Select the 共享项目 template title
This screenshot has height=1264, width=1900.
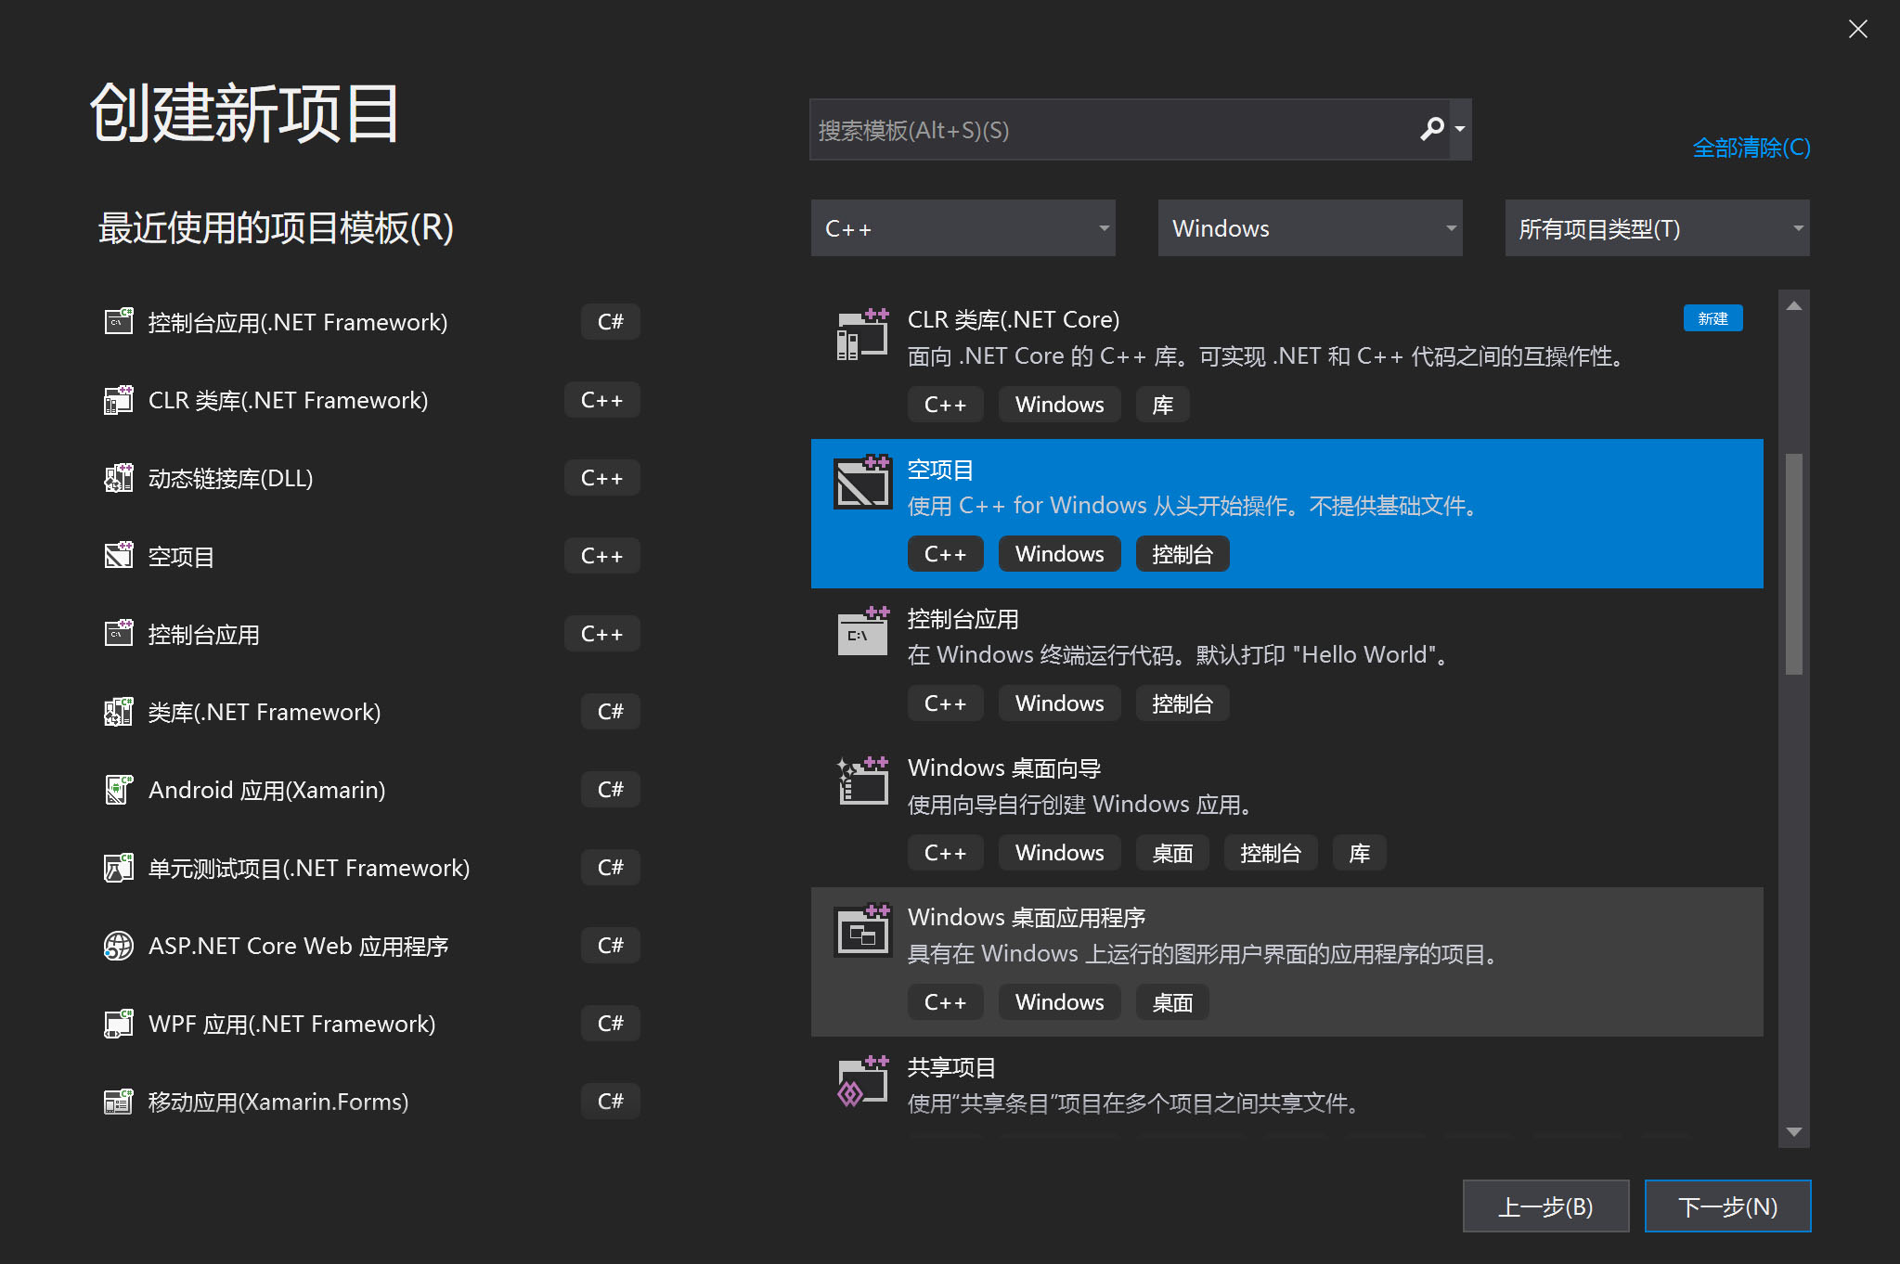[950, 1067]
